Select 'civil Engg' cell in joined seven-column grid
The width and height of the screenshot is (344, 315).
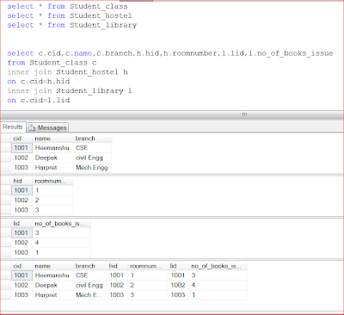89,286
